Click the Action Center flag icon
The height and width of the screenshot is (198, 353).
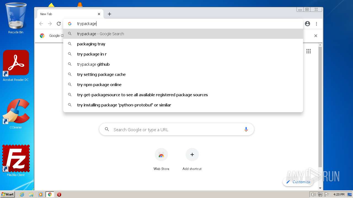[327, 194]
